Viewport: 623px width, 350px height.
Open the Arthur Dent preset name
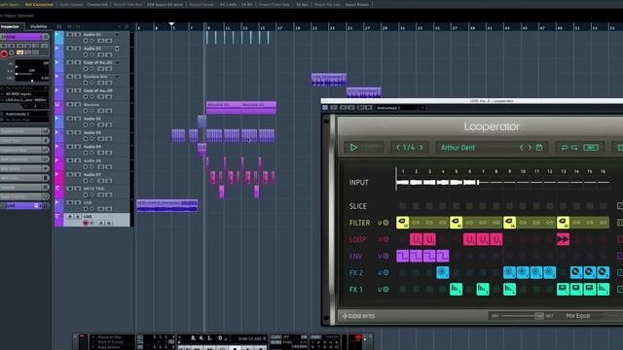click(x=458, y=148)
